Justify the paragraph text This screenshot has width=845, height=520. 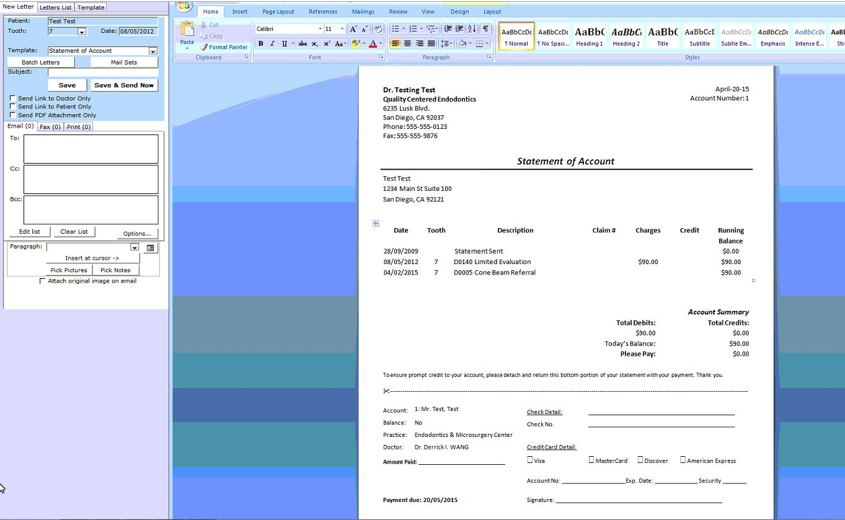431,43
